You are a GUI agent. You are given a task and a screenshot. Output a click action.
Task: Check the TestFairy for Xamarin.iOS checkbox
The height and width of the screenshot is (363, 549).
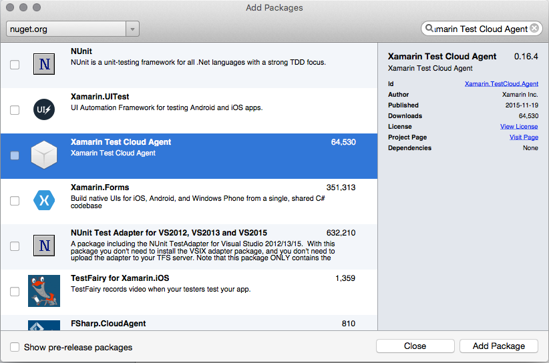15,292
